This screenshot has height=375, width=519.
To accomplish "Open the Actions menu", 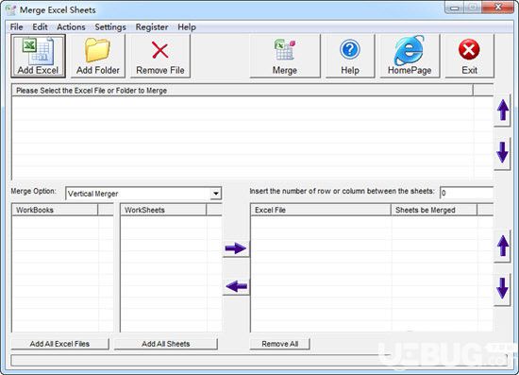I will (x=71, y=26).
